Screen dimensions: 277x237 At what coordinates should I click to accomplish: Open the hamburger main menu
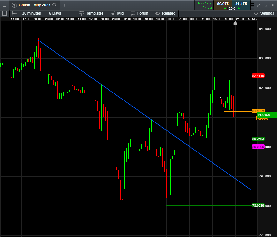[4, 5]
